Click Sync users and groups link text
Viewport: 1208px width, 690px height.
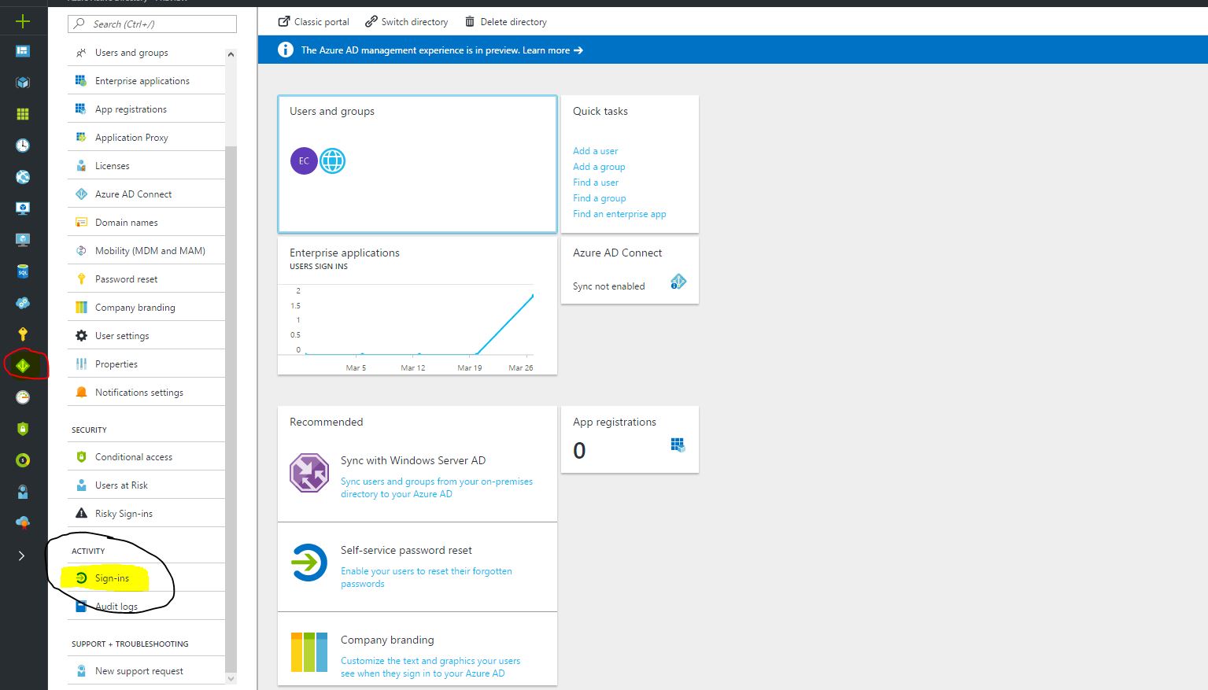[x=437, y=488]
